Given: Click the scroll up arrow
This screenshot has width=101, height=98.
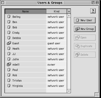Looking at the screenshot, I should tap(69, 16).
